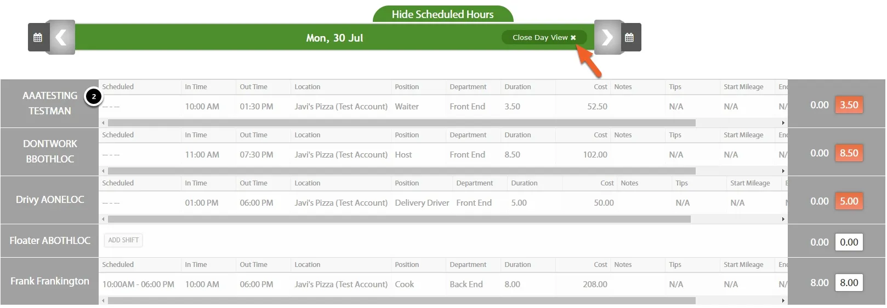Click scroll-right arrow in AAATESTING TESTMAN row
Image resolution: width=887 pixels, height=308 pixels.
coord(783,123)
